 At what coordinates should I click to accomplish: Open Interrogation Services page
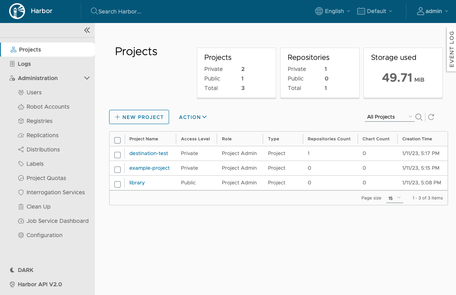pyautogui.click(x=56, y=192)
